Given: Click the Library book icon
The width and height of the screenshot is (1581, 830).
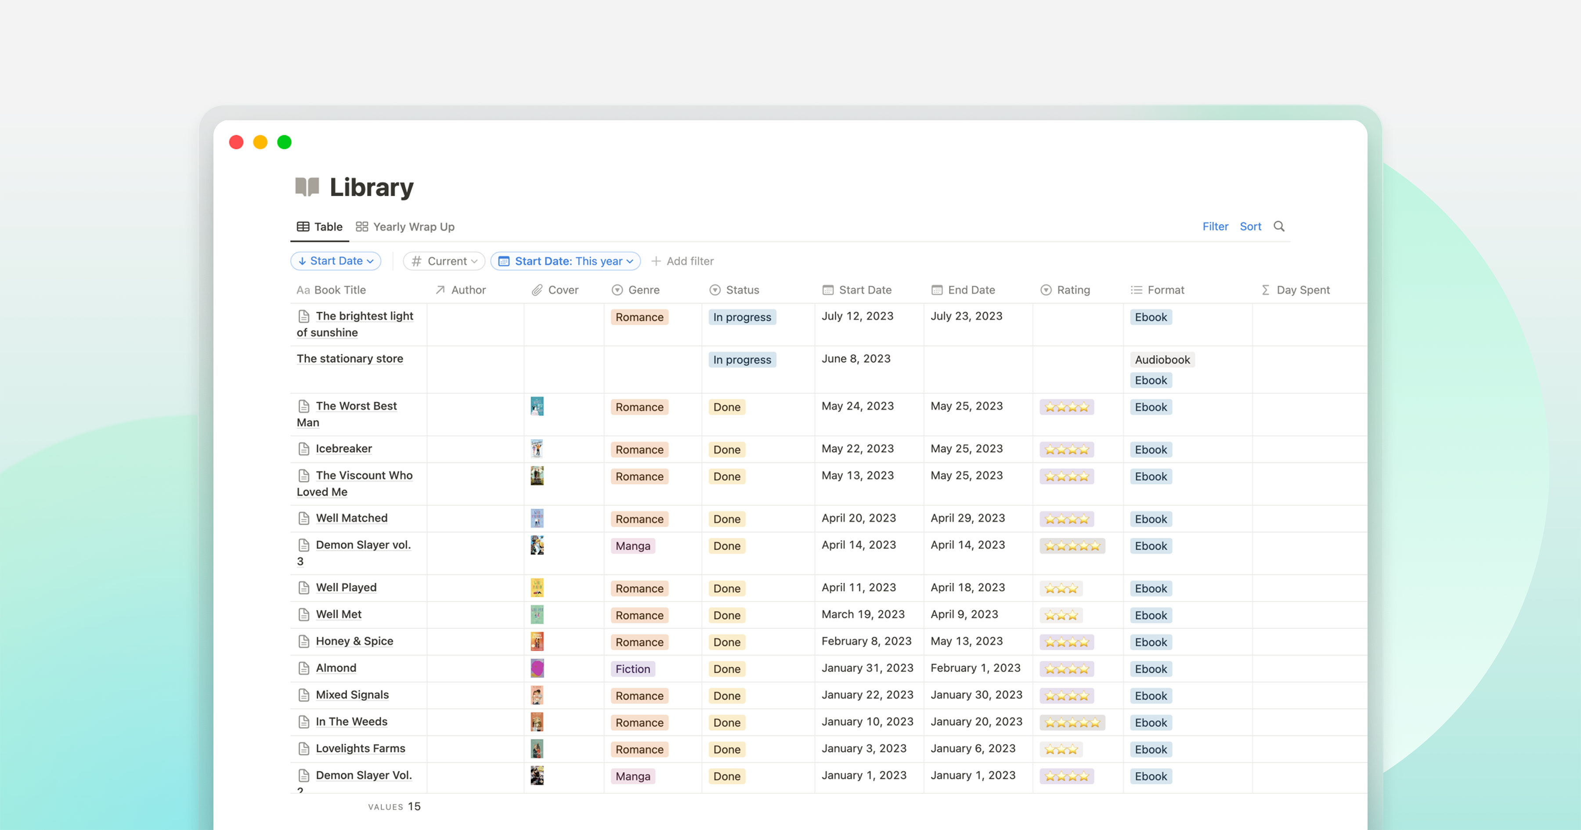Looking at the screenshot, I should (307, 187).
